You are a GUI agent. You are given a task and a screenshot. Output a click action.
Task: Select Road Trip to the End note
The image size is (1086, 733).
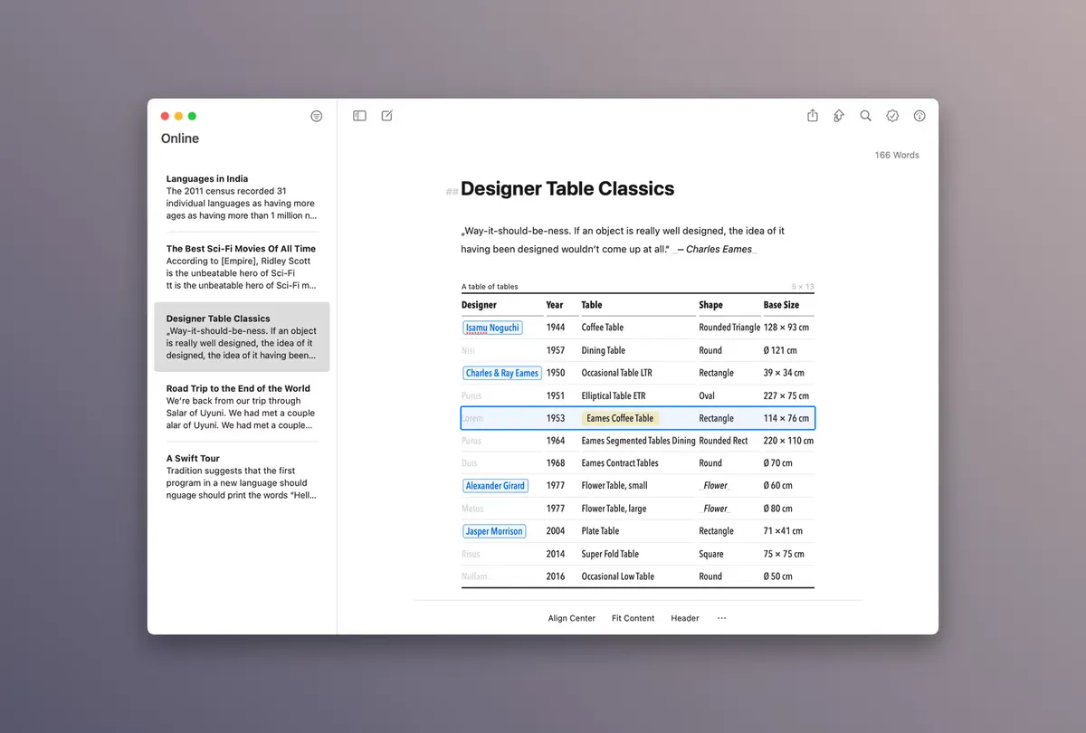click(242, 407)
